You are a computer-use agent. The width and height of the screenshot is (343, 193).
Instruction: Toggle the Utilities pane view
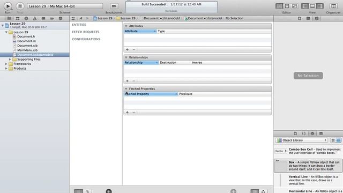click(x=320, y=6)
